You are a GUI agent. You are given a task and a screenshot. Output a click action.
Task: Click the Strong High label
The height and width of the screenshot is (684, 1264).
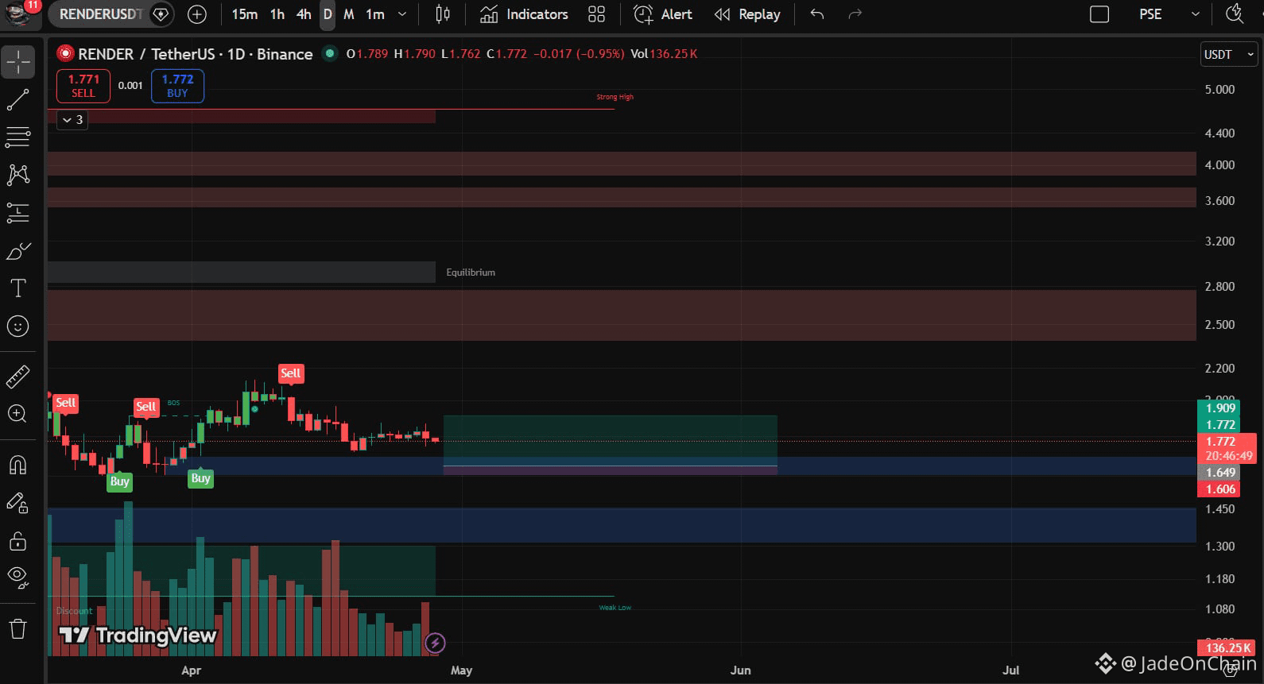tap(615, 97)
